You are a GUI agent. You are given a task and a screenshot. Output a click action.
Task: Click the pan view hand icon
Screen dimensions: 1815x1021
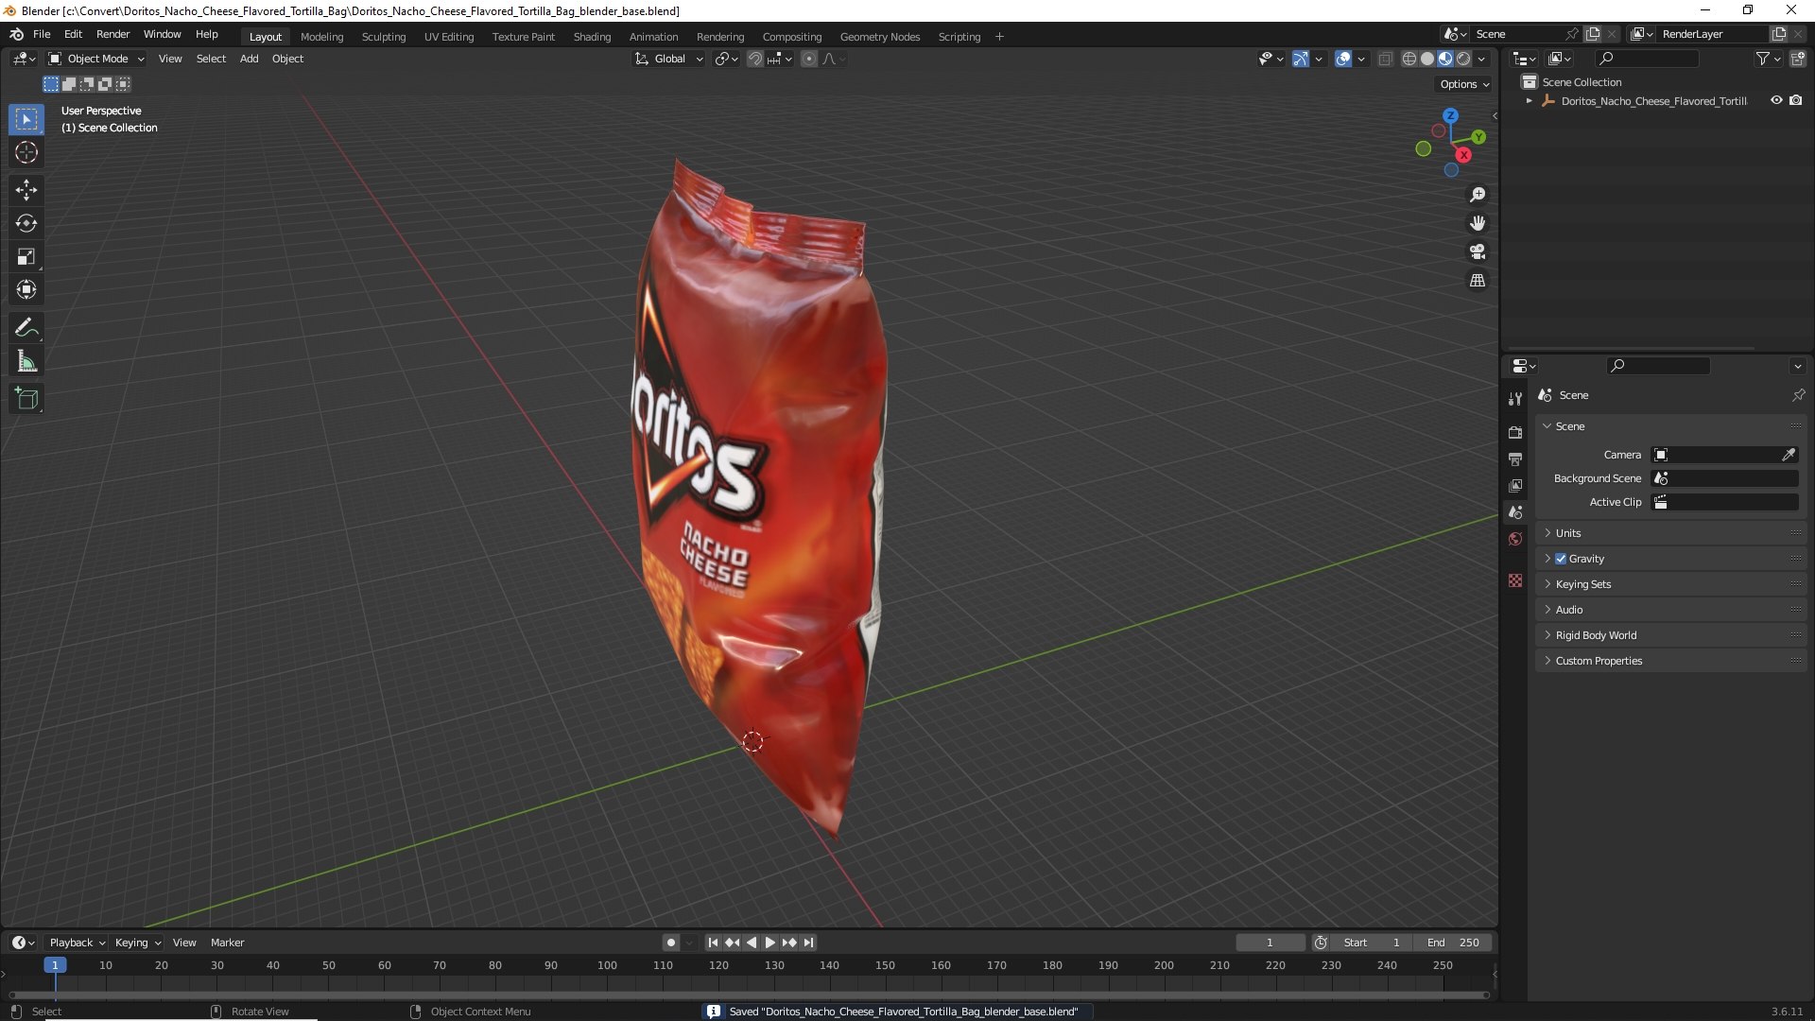[x=1478, y=223]
